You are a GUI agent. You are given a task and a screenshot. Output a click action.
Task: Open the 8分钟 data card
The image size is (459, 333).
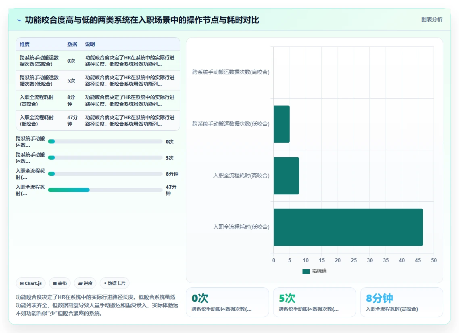click(x=401, y=302)
